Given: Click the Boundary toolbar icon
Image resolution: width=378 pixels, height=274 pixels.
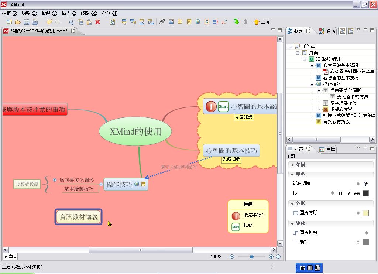Looking at the screenshot, I should coord(207,22).
